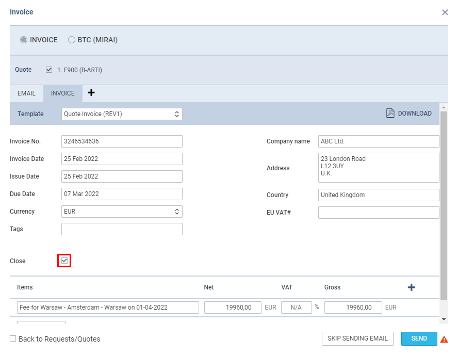Click the empty EU VAT# field
The width and height of the screenshot is (458, 356).
(x=379, y=213)
